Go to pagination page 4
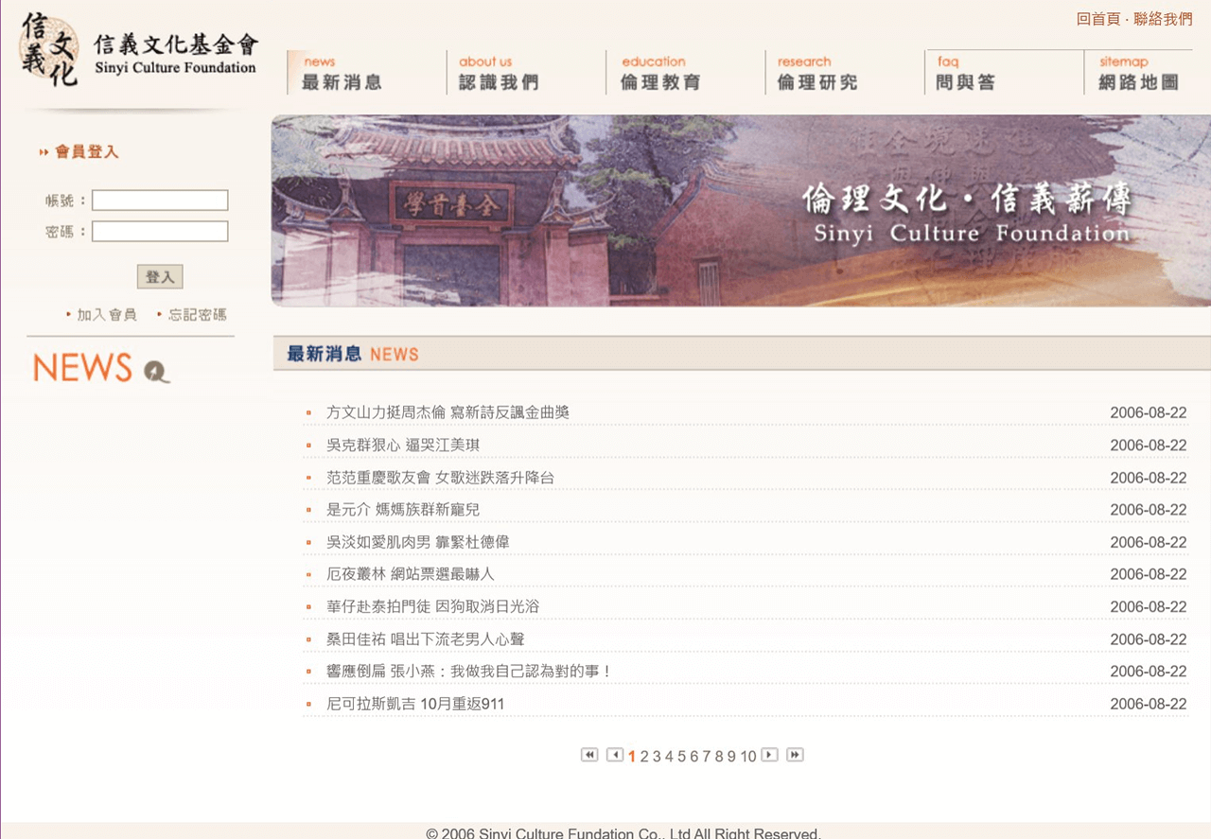This screenshot has height=839, width=1211. [669, 756]
